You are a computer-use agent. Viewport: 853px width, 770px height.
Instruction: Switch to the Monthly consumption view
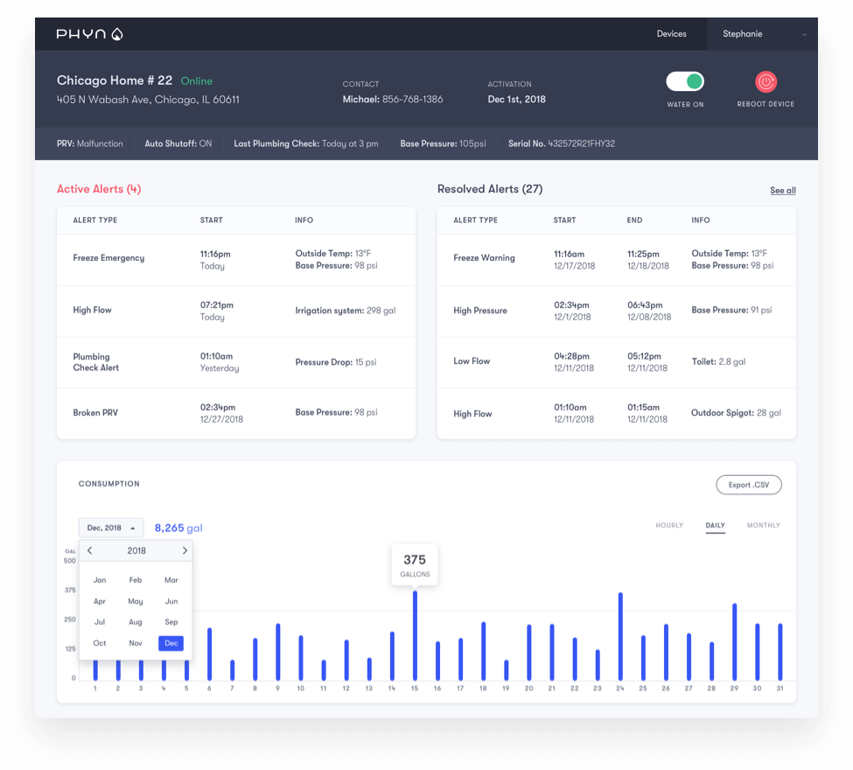763,526
